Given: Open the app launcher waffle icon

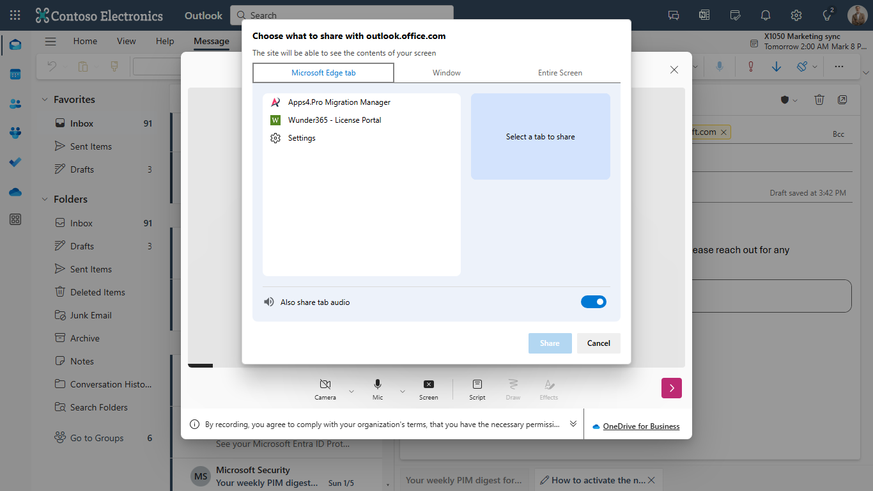Looking at the screenshot, I should [15, 15].
